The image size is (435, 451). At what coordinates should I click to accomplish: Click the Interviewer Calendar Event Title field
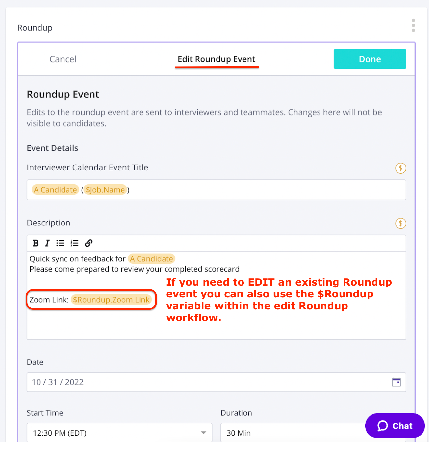pos(263,190)
